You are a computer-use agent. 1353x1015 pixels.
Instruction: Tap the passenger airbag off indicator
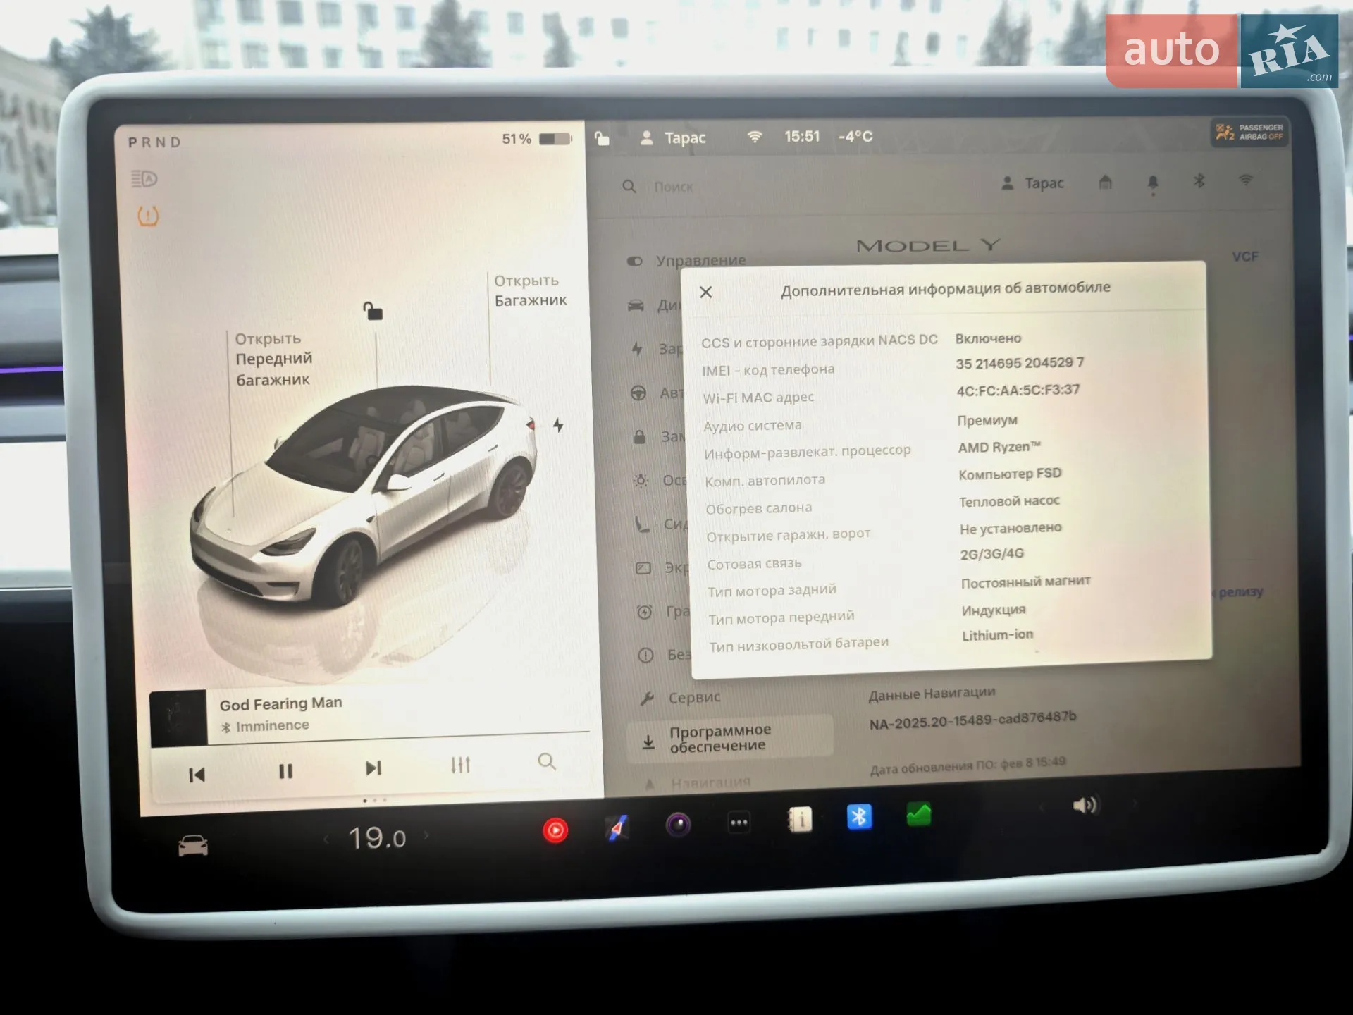(x=1250, y=132)
